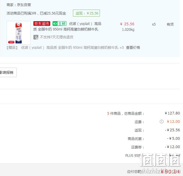Click the 运费 label

[139, 122]
